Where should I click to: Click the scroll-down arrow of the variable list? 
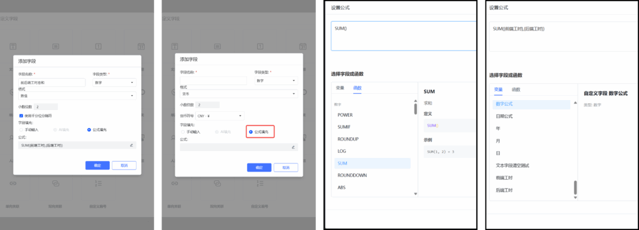[x=575, y=198]
